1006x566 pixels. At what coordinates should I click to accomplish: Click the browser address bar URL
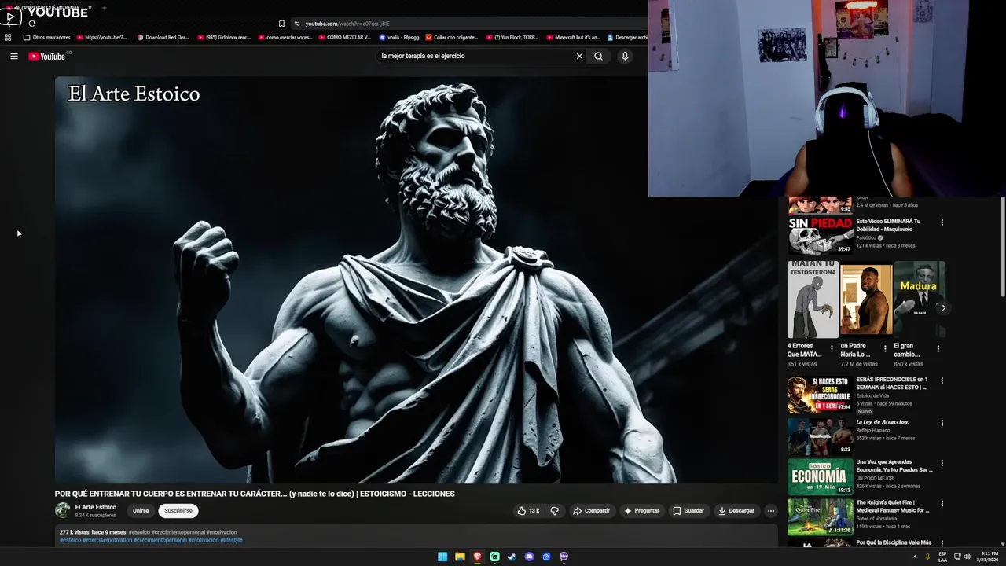347,24
